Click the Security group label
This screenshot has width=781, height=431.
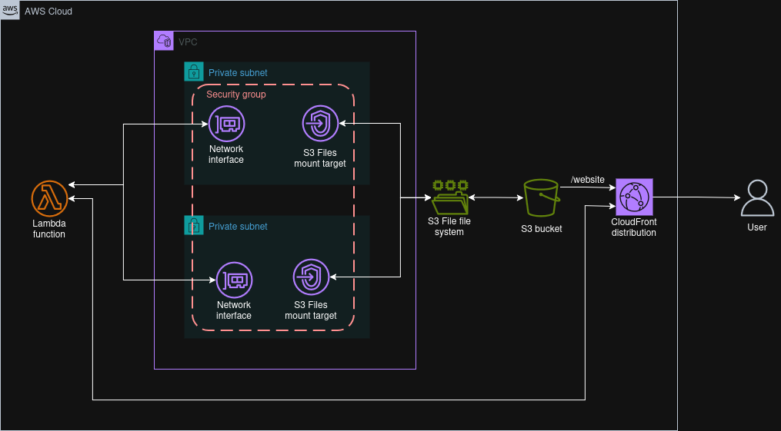coord(236,94)
